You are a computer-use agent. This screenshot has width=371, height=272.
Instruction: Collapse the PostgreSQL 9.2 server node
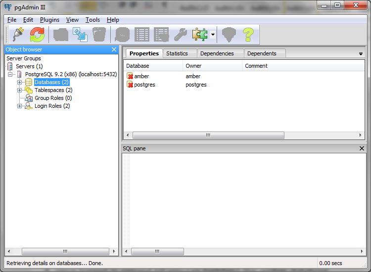coord(10,74)
